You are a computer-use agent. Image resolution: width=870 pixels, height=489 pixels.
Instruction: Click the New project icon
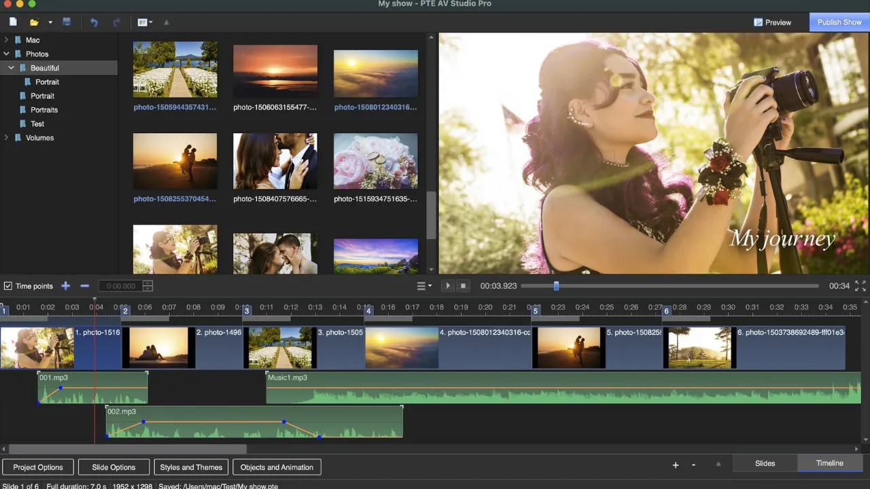[13, 22]
